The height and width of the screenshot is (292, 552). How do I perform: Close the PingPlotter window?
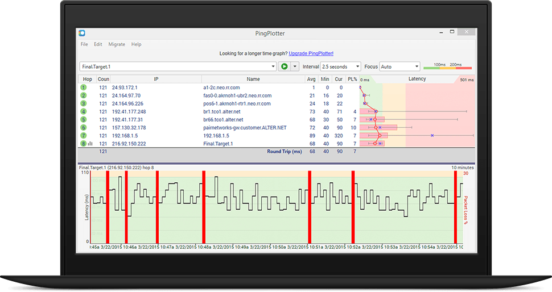467,32
